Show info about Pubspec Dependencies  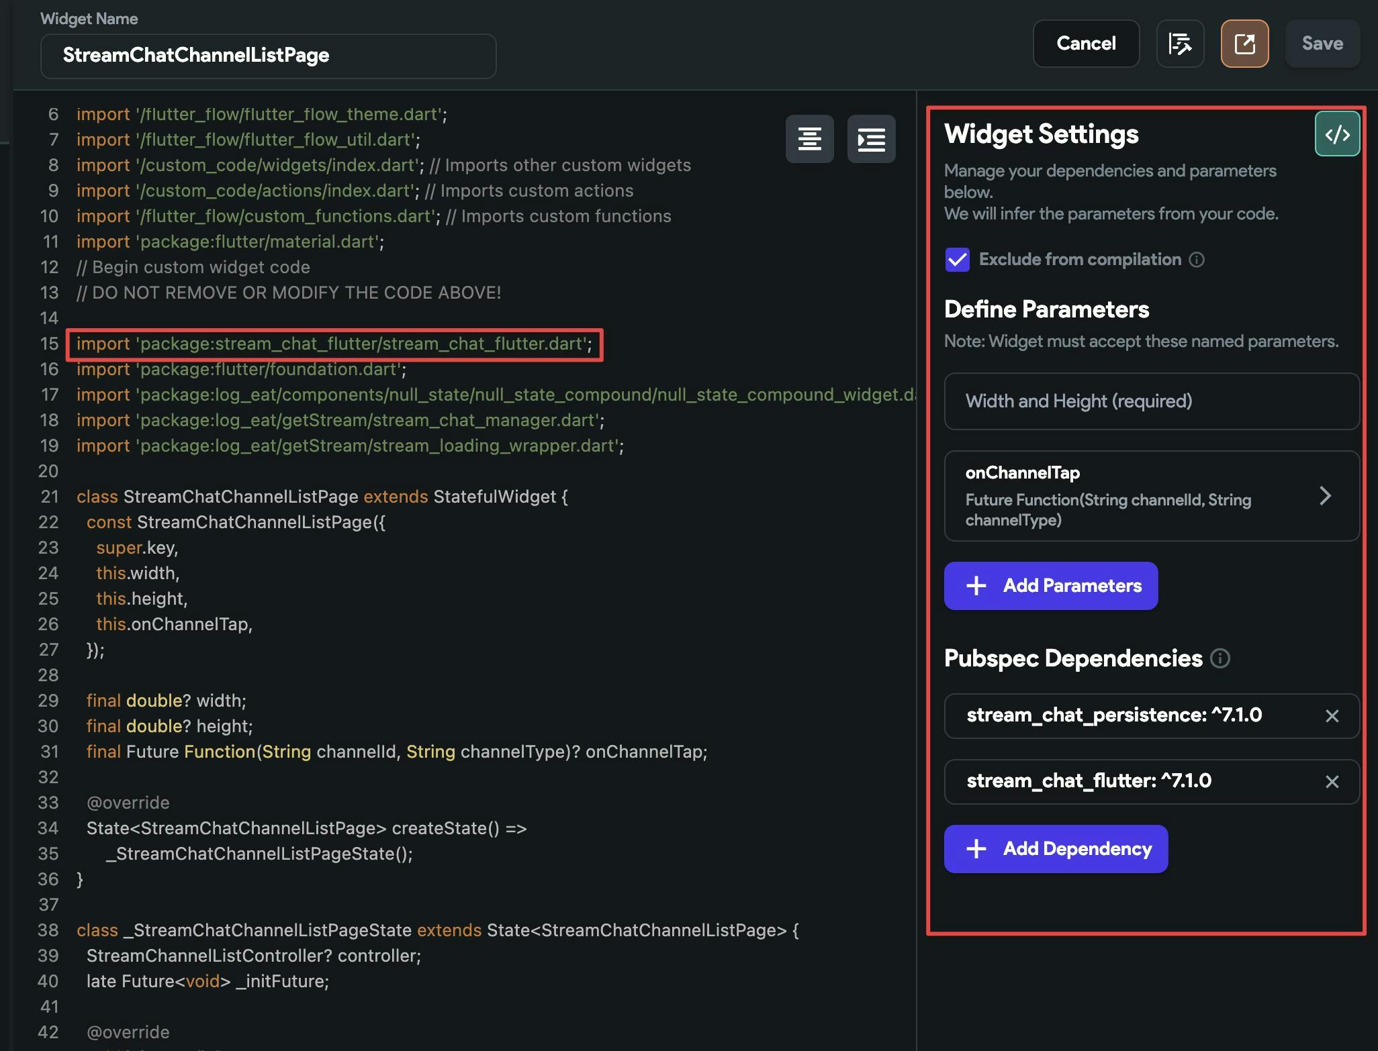[1220, 658]
